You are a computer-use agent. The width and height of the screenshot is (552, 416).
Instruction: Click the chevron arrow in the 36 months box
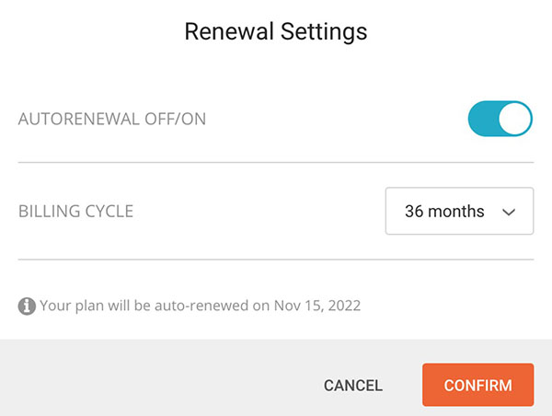[510, 213]
